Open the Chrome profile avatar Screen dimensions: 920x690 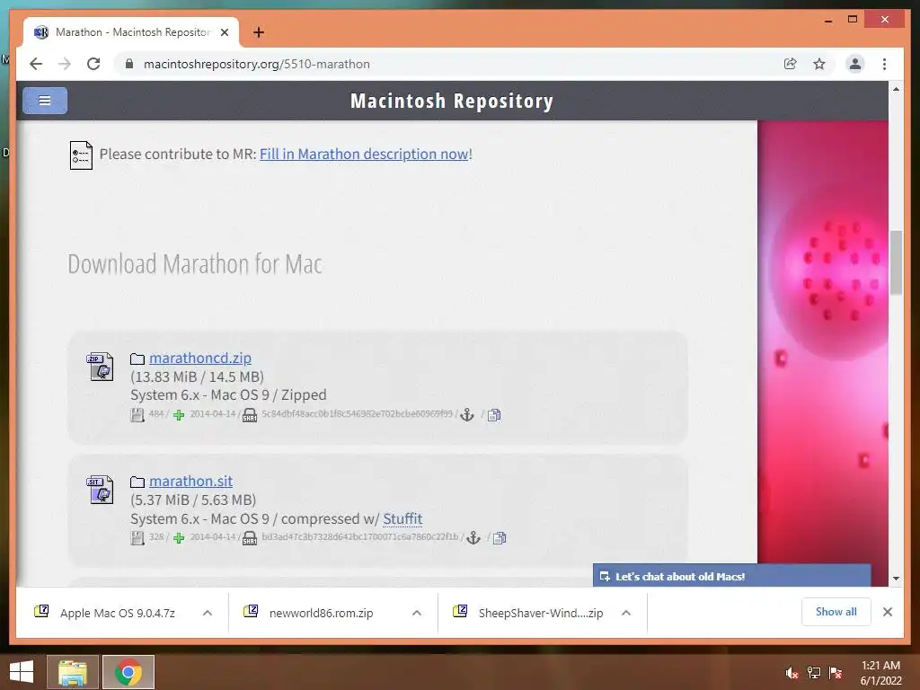855,64
